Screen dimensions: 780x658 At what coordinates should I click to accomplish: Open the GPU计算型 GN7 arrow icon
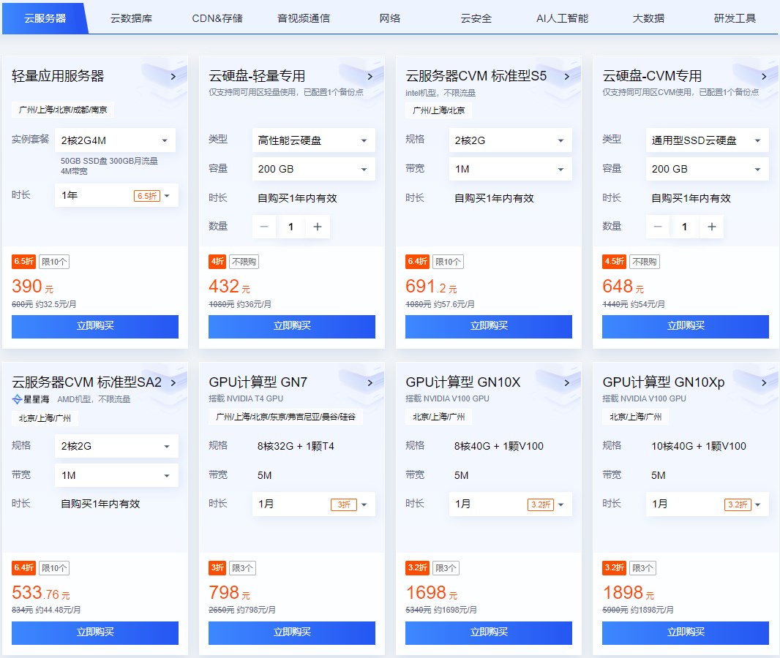click(x=370, y=382)
